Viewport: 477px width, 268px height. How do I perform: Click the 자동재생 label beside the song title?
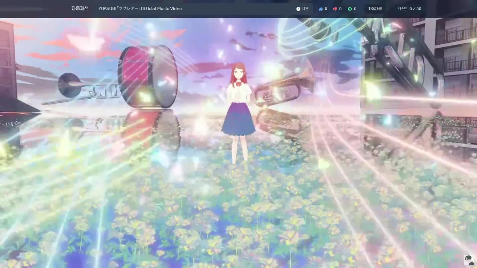pyautogui.click(x=80, y=9)
